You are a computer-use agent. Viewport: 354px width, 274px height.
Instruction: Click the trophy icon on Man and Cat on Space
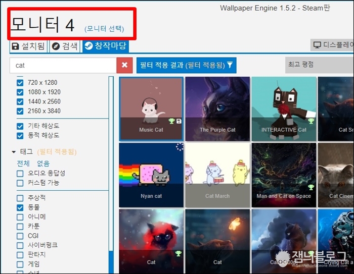311,187
